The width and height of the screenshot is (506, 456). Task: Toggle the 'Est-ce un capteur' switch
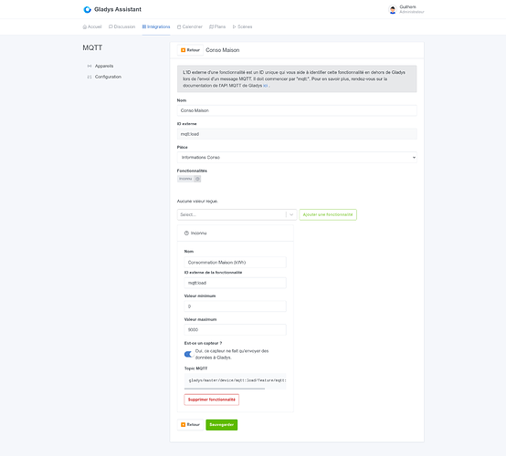click(189, 354)
